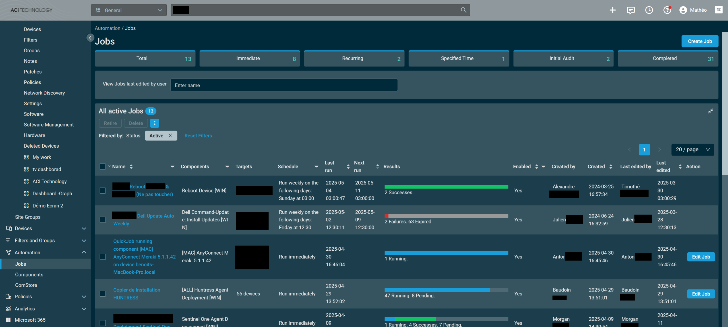Screen dimensions: 728x327
Task: Open the 20 / page size dropdown
Action: coord(692,150)
